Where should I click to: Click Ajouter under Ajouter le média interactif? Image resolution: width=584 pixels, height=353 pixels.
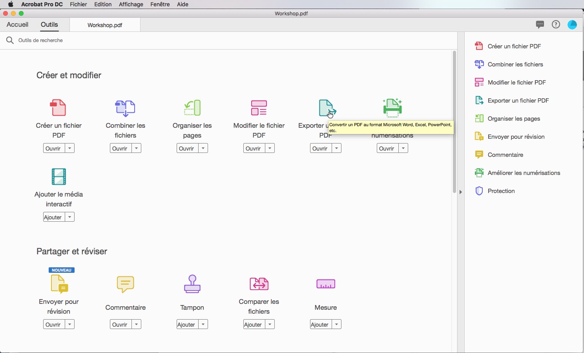[x=54, y=217]
